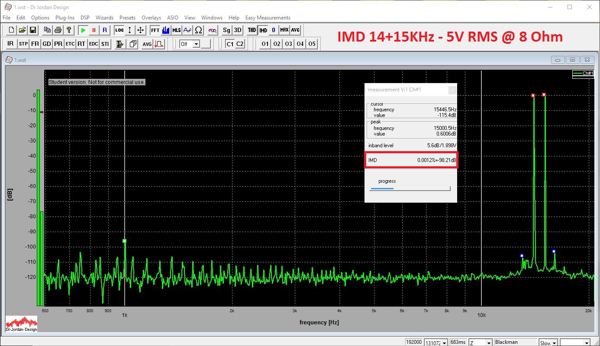Toggle channel C2 display
The image size is (600, 346).
(240, 44)
